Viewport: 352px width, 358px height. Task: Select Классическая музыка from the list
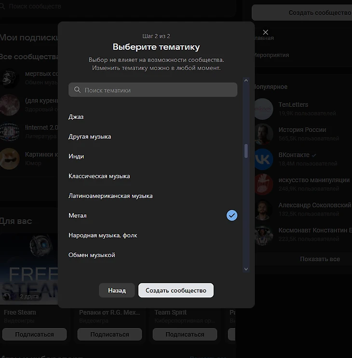(99, 176)
